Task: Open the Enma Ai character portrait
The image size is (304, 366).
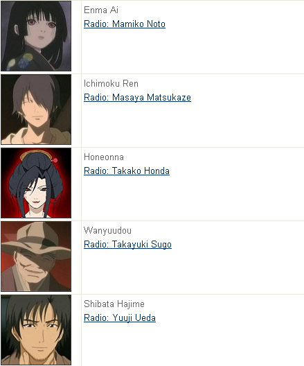Action: coord(36,36)
